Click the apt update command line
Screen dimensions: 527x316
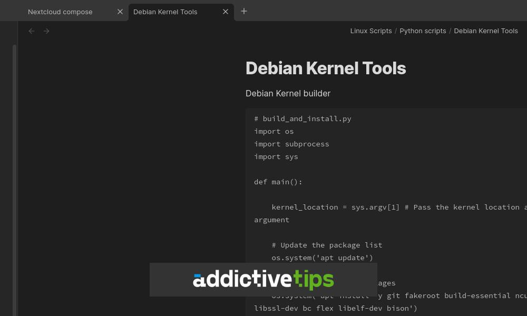pyautogui.click(x=322, y=258)
